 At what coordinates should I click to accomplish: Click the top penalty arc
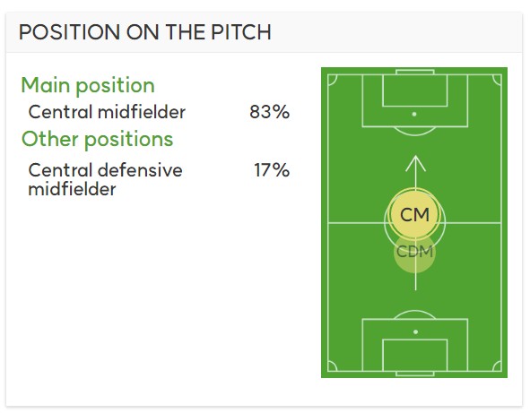[x=414, y=132]
